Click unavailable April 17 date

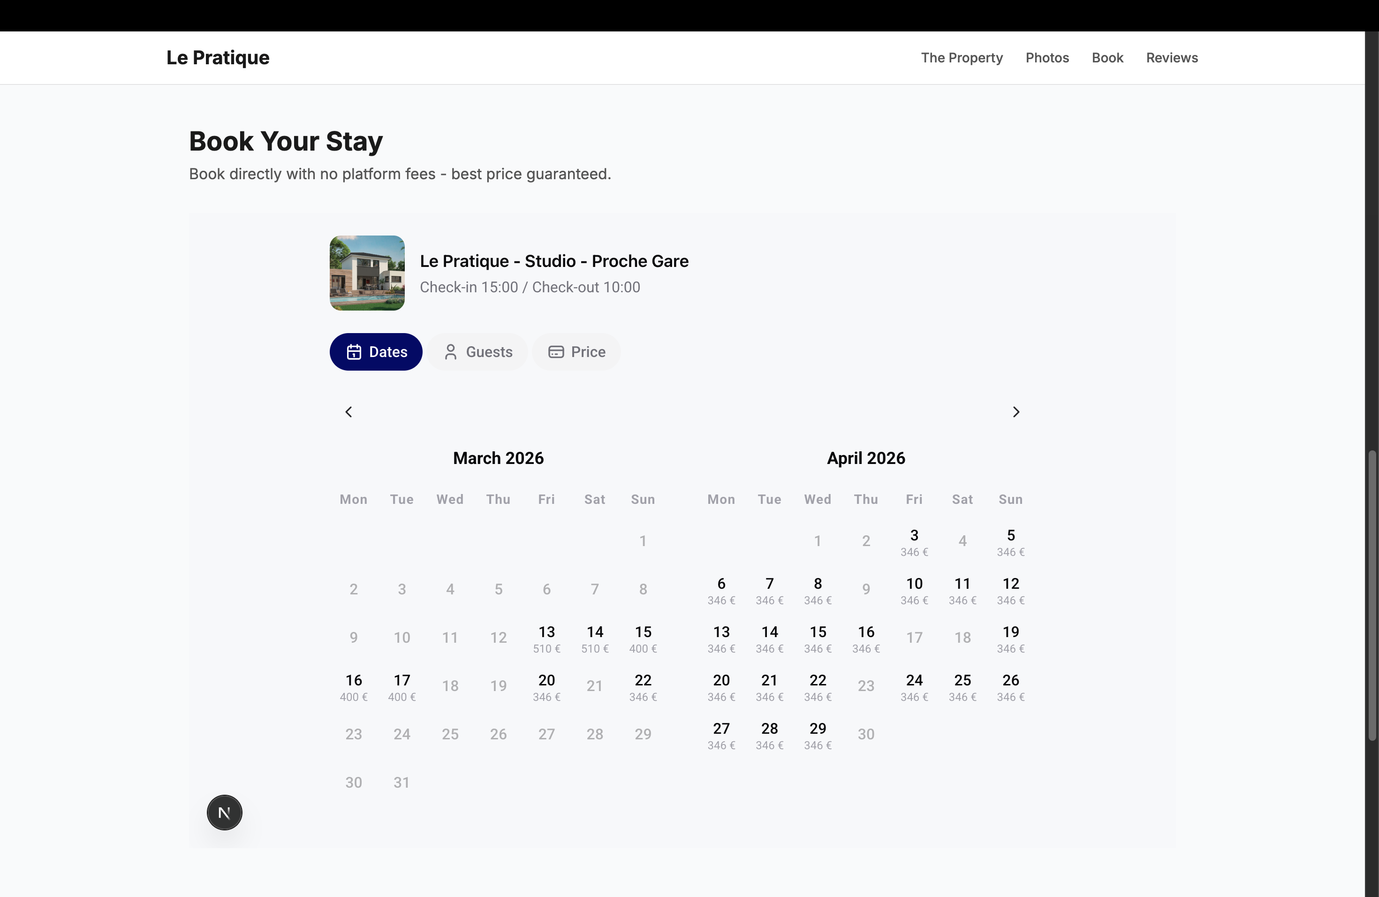coord(914,638)
